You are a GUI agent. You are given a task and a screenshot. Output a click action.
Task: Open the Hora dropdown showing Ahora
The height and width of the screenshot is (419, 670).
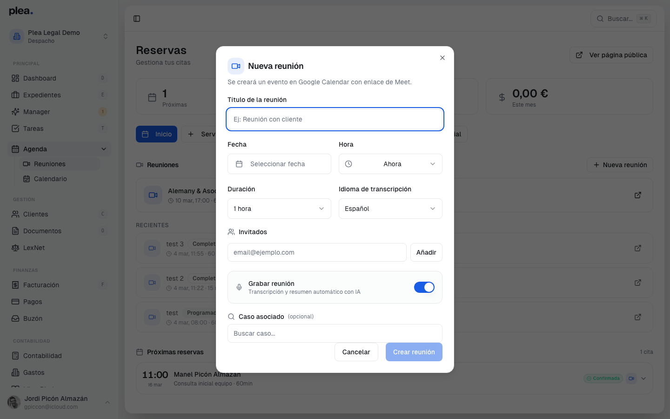390,164
